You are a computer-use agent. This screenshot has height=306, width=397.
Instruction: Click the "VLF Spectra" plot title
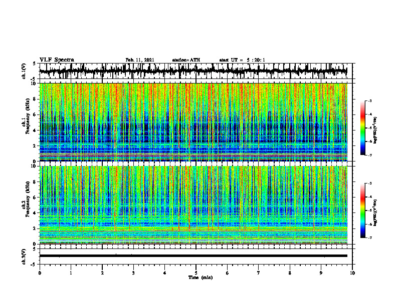point(57,60)
